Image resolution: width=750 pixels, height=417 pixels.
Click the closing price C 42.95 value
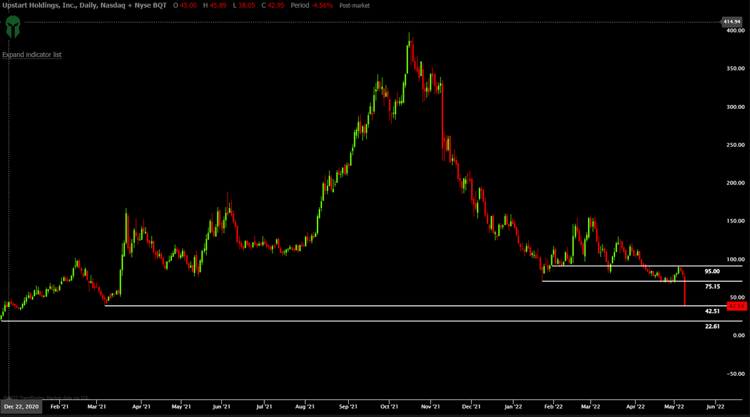pos(272,5)
